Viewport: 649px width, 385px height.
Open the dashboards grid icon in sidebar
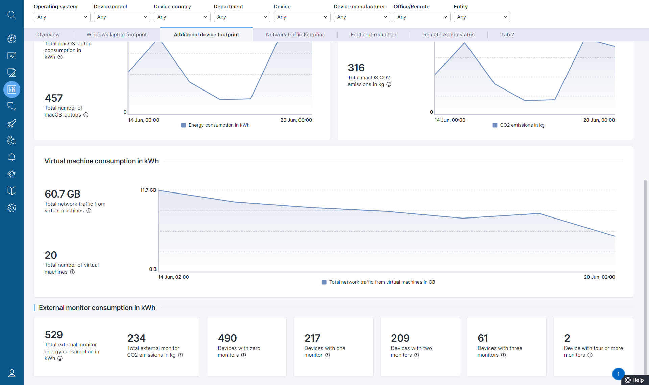point(11,89)
